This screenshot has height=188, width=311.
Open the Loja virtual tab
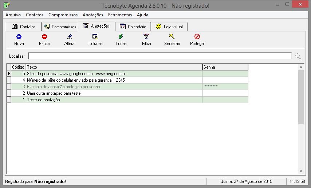[169, 27]
